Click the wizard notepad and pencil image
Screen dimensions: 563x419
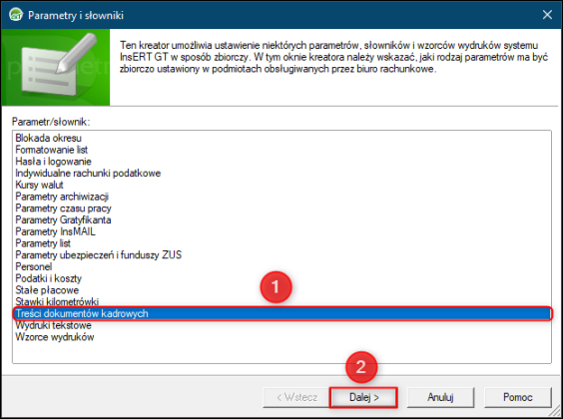pyautogui.click(x=56, y=67)
